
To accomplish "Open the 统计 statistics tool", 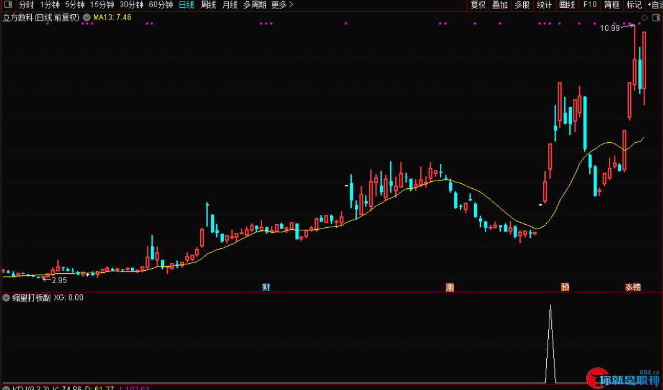I will tap(544, 5).
